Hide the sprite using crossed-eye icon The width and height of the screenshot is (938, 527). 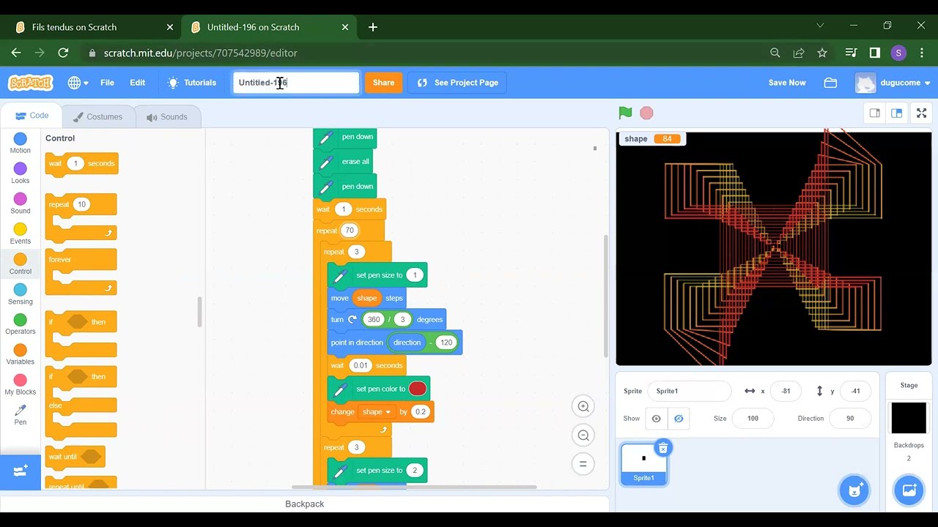point(679,419)
